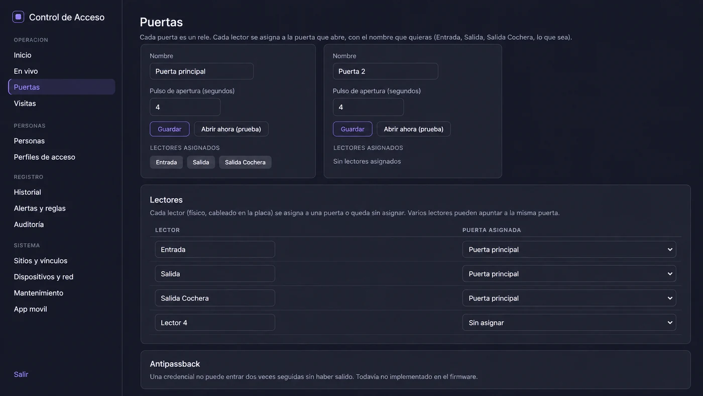The image size is (703, 396).
Task: Go to Inicio in the sidebar
Action: coord(23,55)
